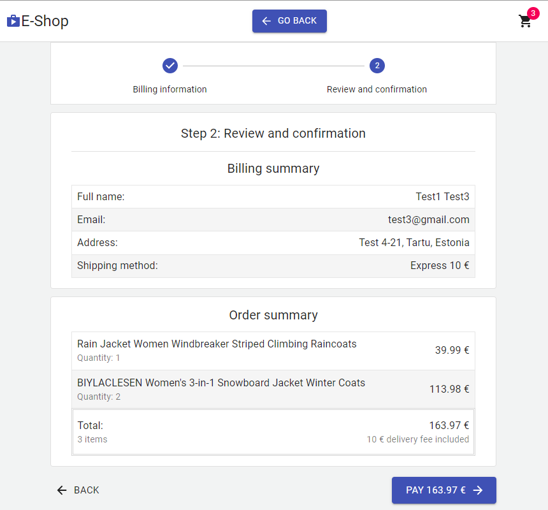
Task: Click the Rain Jacket Women Windbreaker item name
Action: 217,344
